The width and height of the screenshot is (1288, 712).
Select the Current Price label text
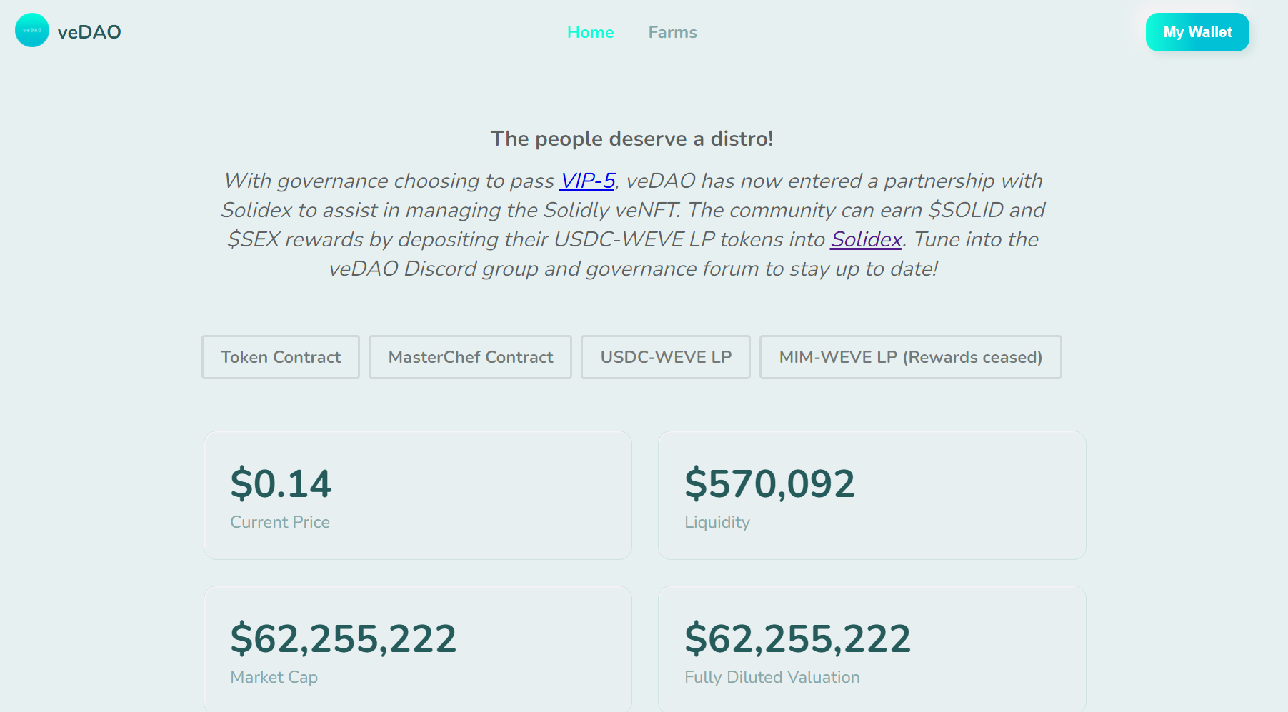(x=280, y=522)
